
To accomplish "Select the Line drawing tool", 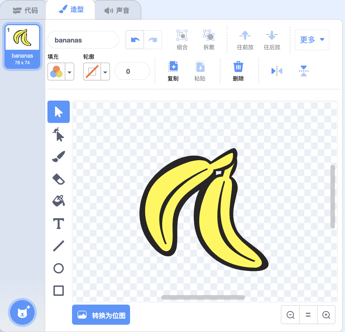I will click(x=58, y=246).
